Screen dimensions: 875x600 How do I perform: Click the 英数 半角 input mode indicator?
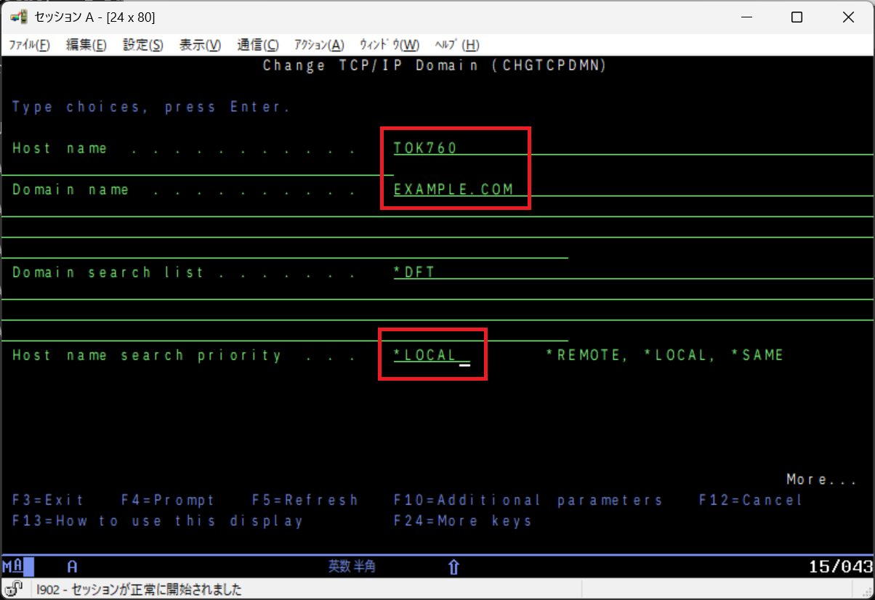click(x=351, y=567)
